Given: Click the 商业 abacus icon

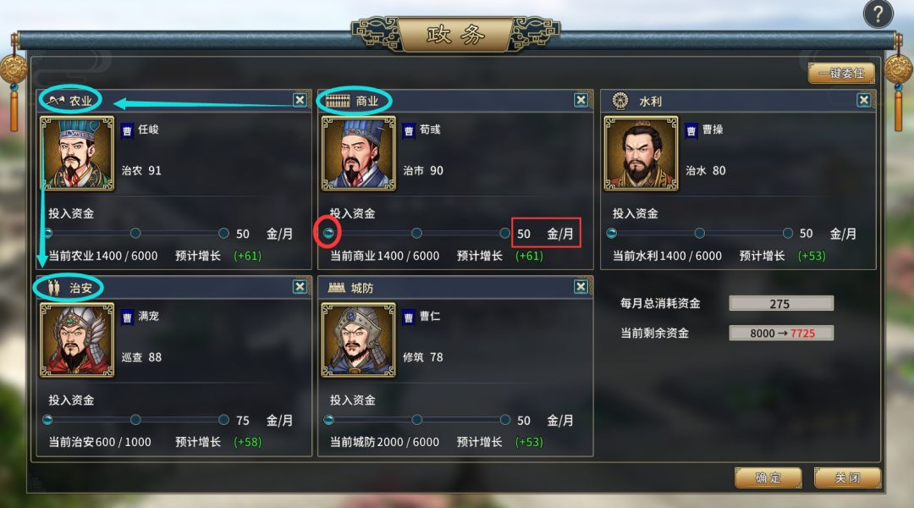Looking at the screenshot, I should 338,101.
